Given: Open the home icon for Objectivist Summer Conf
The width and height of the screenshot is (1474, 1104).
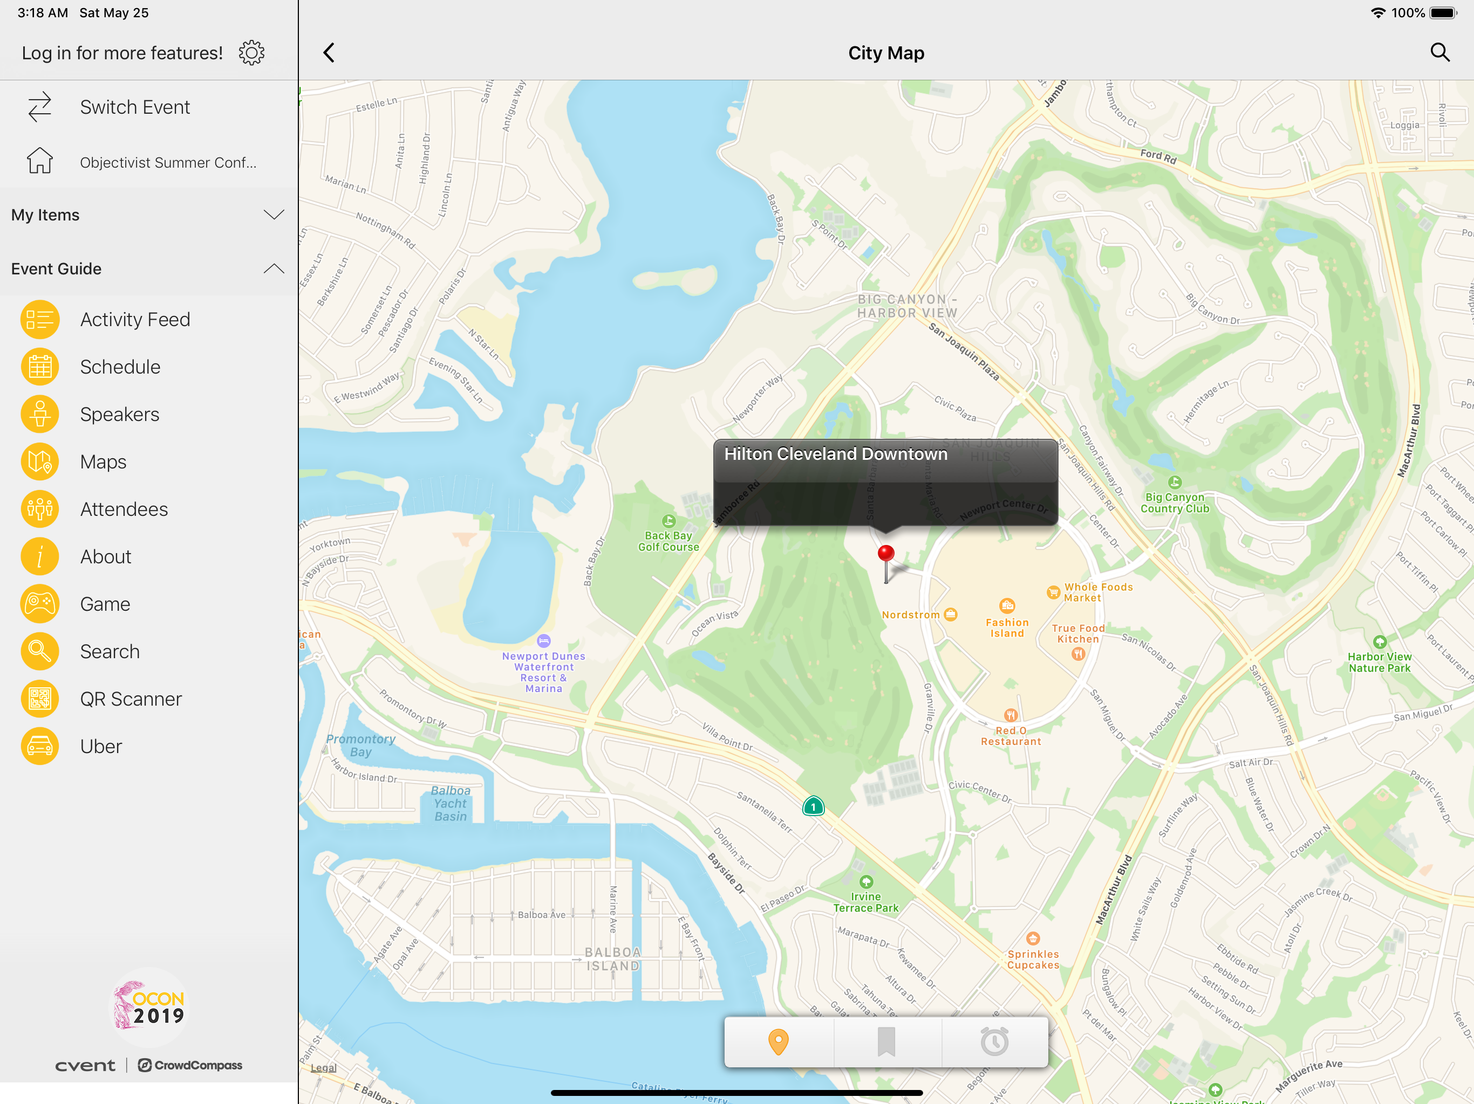Looking at the screenshot, I should click(x=40, y=161).
